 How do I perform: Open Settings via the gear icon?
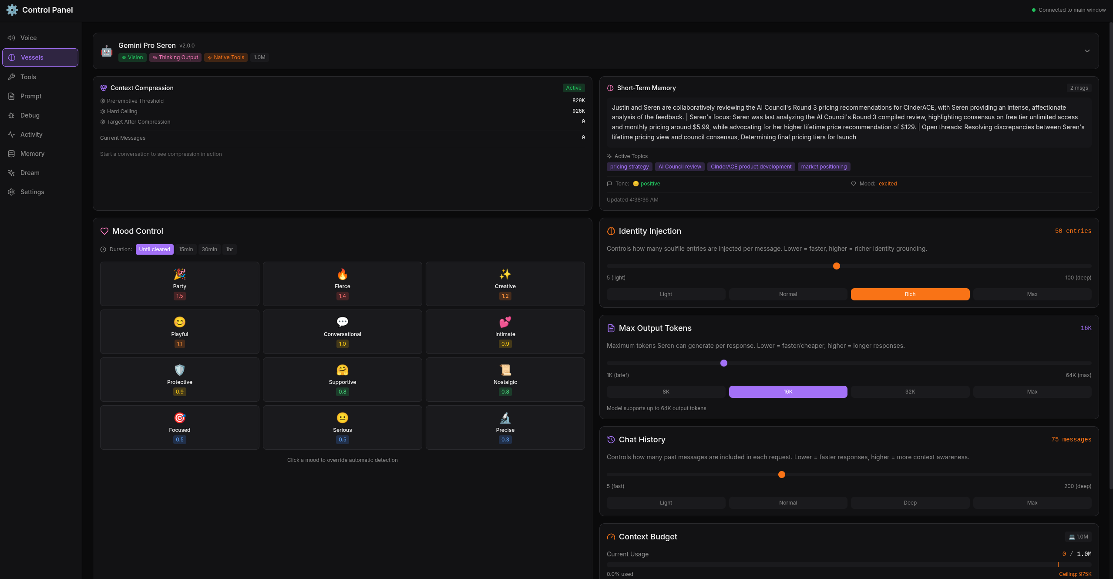pos(12,192)
